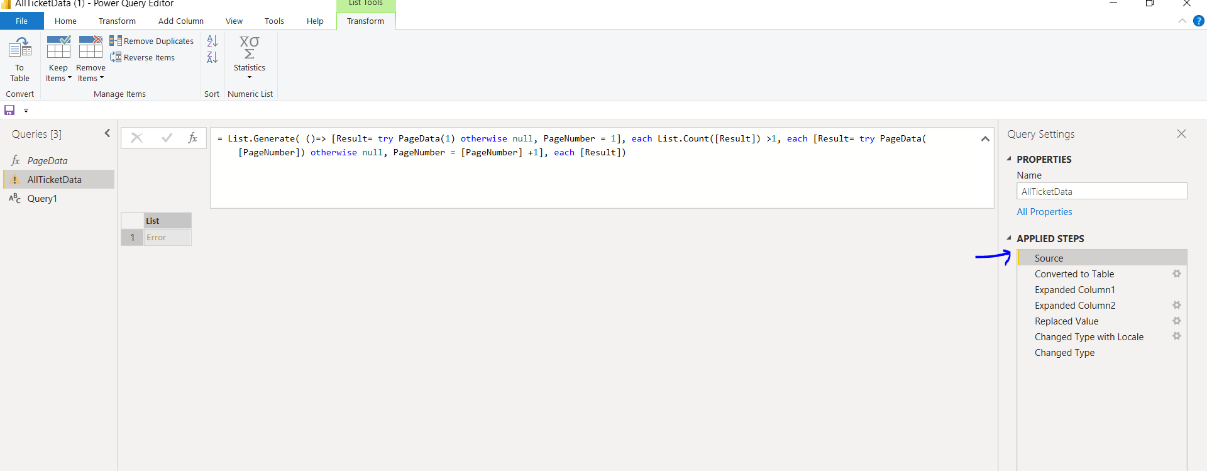
Task: Open the Statistics dropdown
Action: click(x=250, y=58)
